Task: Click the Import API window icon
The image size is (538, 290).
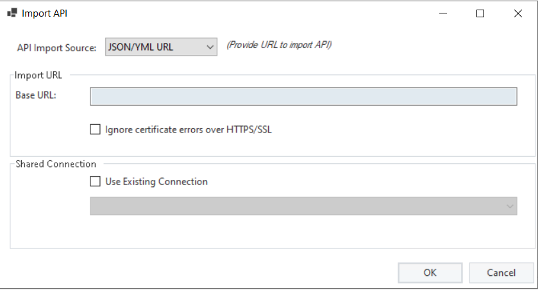Action: click(x=12, y=13)
